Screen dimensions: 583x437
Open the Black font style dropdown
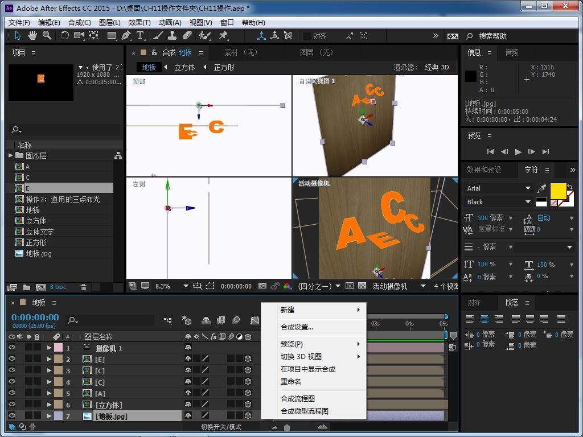pyautogui.click(x=498, y=202)
